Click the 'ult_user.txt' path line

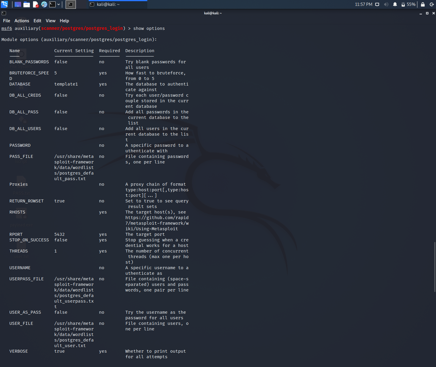pos(70,346)
